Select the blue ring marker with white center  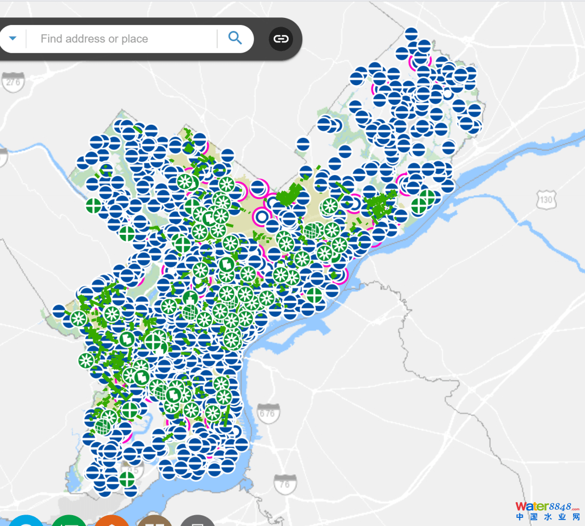coord(262,217)
